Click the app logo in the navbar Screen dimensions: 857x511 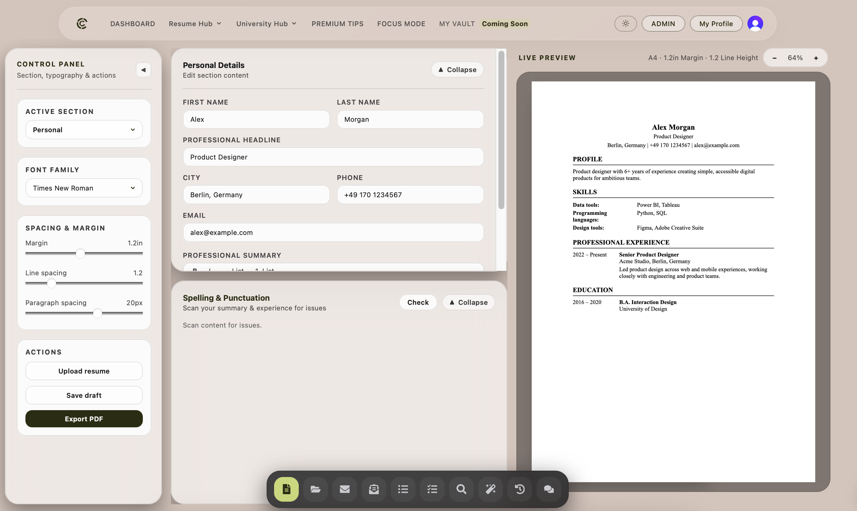pos(82,24)
